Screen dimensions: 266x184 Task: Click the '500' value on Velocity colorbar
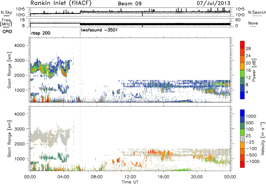tap(250, 123)
